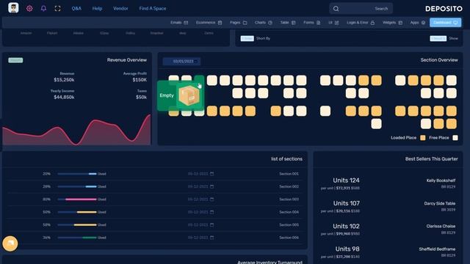
Task: Select the Section 003 row label
Action: click(289, 199)
